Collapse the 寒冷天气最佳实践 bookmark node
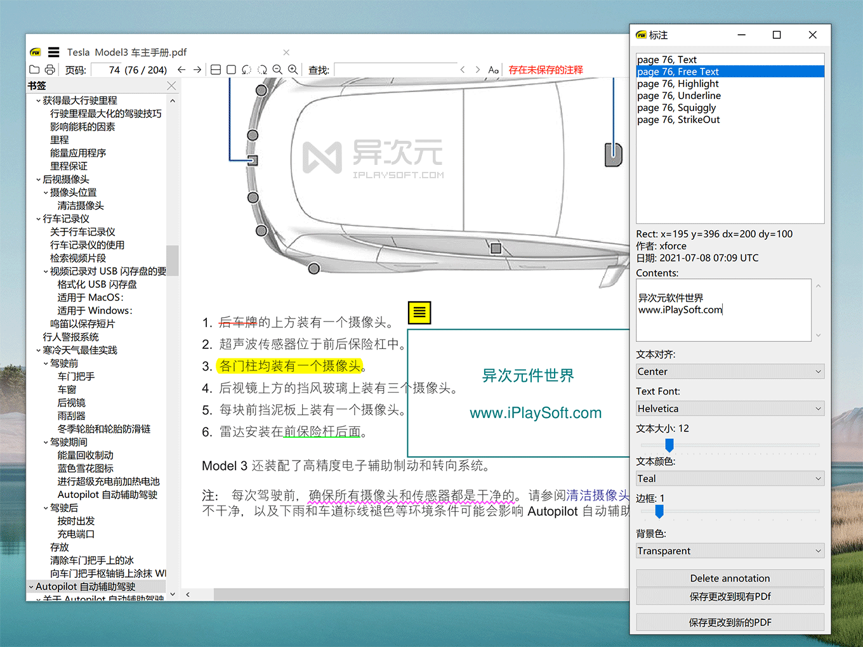The image size is (863, 647). (38, 350)
